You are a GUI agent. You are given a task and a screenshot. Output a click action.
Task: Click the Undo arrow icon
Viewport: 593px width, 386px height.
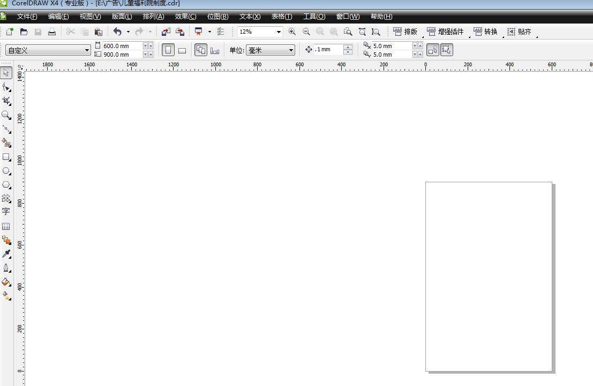[x=117, y=32]
